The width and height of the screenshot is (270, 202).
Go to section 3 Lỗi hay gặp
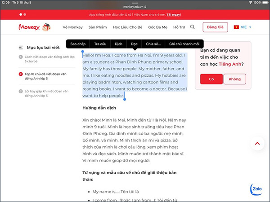point(47,93)
